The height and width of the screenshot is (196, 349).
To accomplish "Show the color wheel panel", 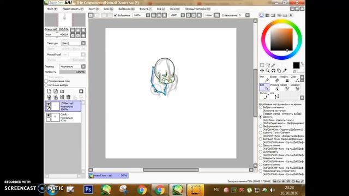I will pyautogui.click(x=262, y=15).
